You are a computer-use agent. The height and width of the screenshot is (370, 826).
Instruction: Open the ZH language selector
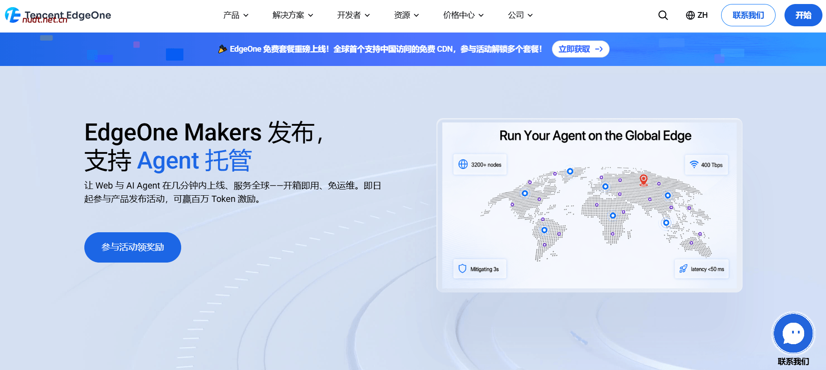point(697,15)
